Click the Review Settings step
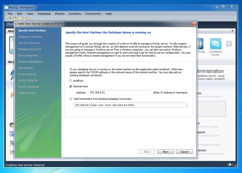 tap(27, 74)
